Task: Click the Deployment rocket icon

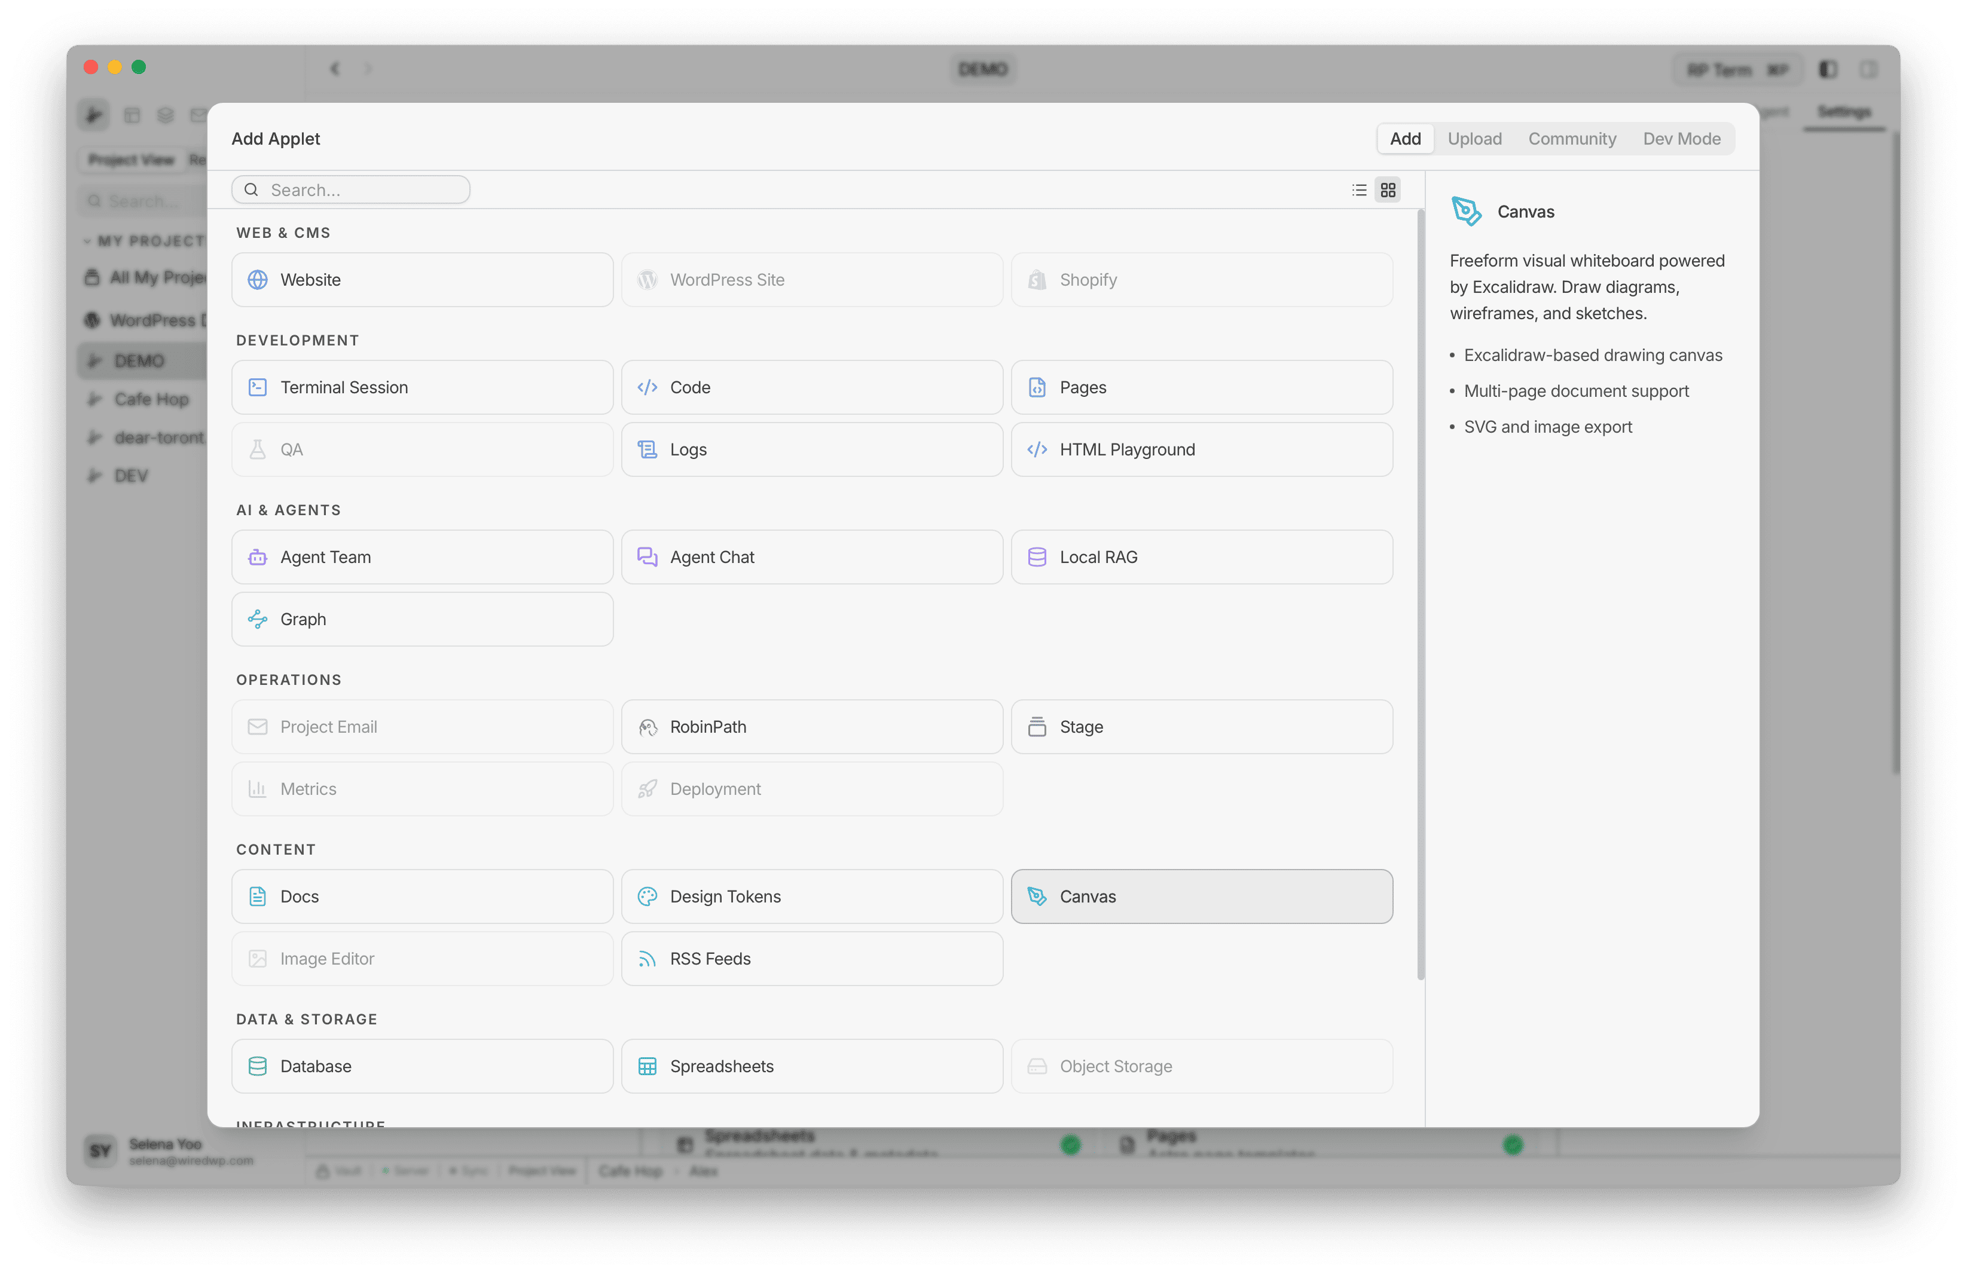Action: coord(647,789)
